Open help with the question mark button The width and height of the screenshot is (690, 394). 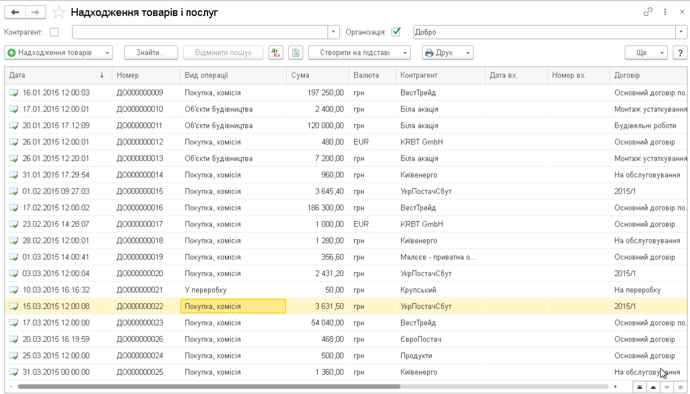click(679, 53)
